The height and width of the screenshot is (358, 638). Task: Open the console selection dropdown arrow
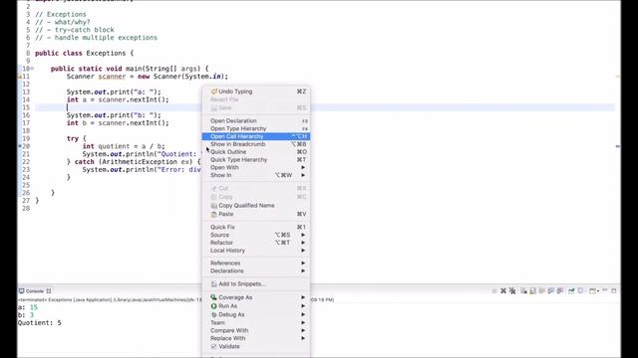tap(586, 291)
